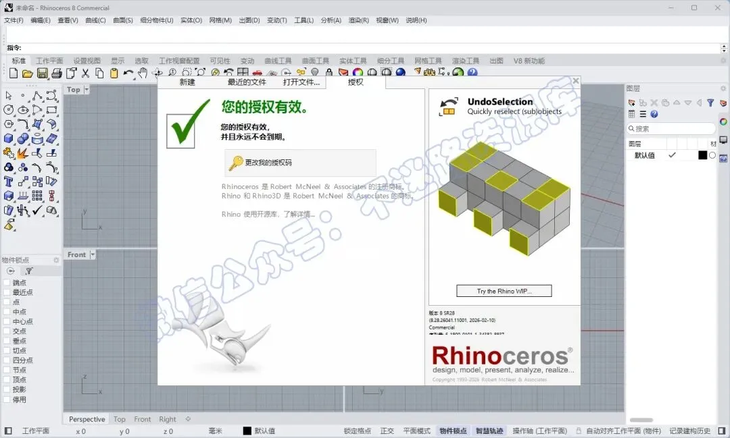730x438 pixels.
Task: Enable the 端点 osnap checkbox
Action: [x=7, y=283]
